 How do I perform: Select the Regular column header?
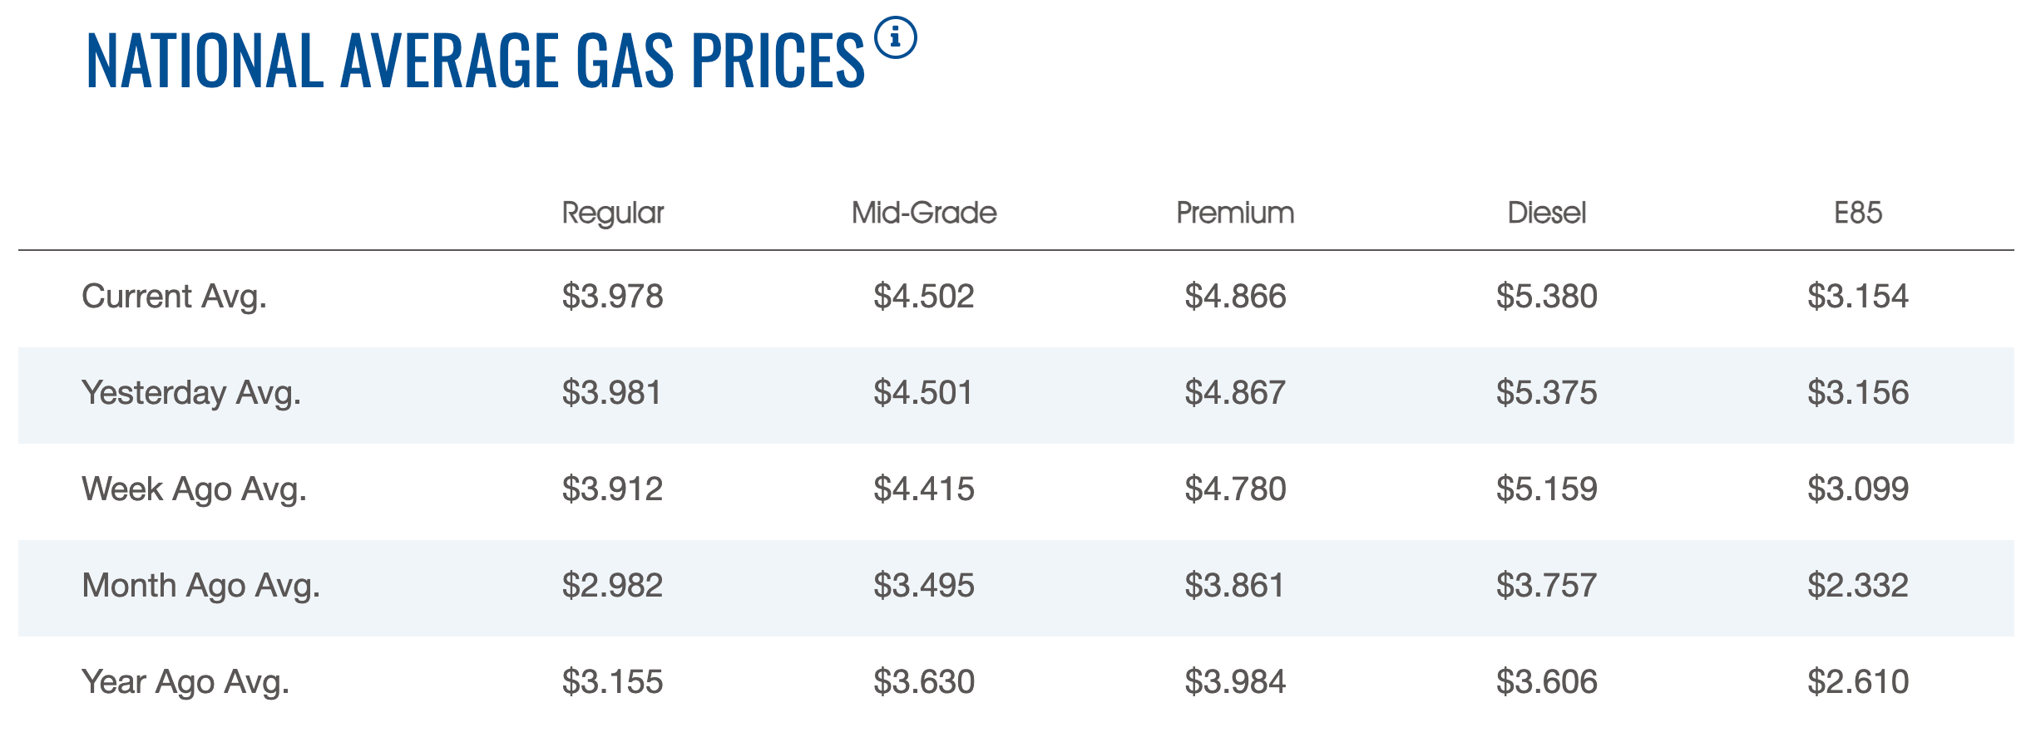(613, 213)
